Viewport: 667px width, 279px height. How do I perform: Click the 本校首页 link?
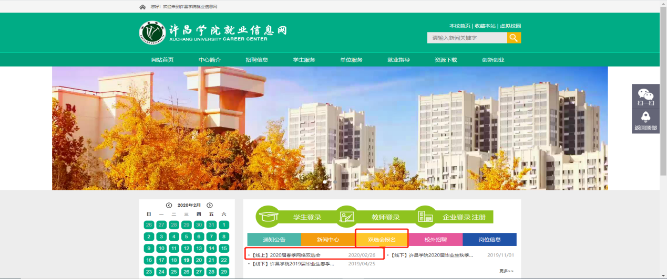[x=460, y=26]
